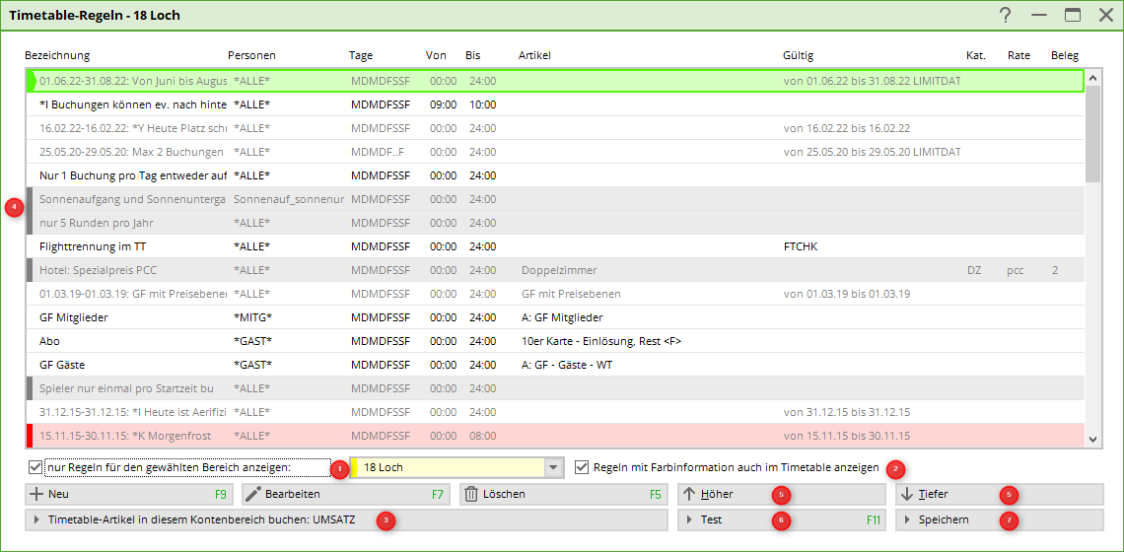Click the Gültig column header

(798, 55)
